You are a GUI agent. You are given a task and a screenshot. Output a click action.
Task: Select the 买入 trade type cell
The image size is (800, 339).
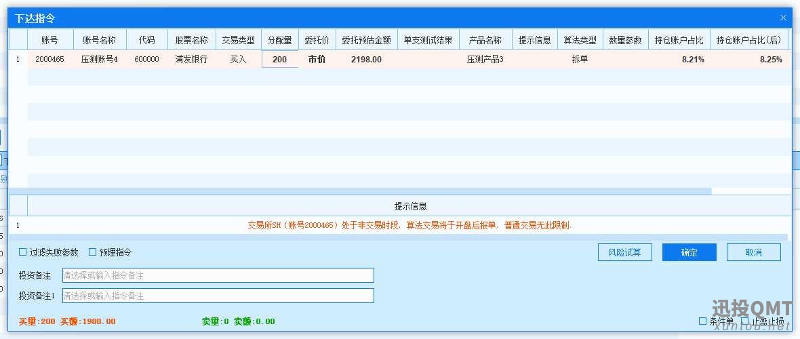coord(238,59)
